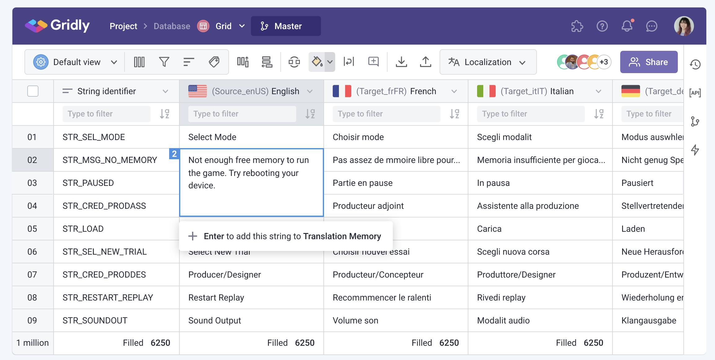Click the automation lightning bolt icon

(695, 150)
